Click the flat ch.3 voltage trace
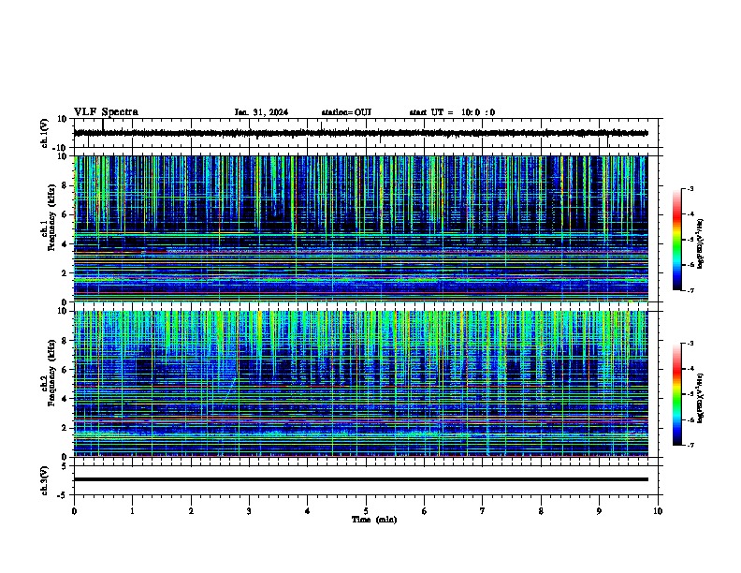The width and height of the screenshot is (741, 573). tap(360, 479)
